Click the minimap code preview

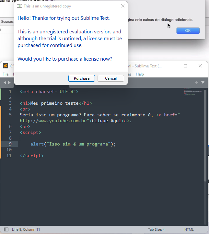tap(193, 92)
